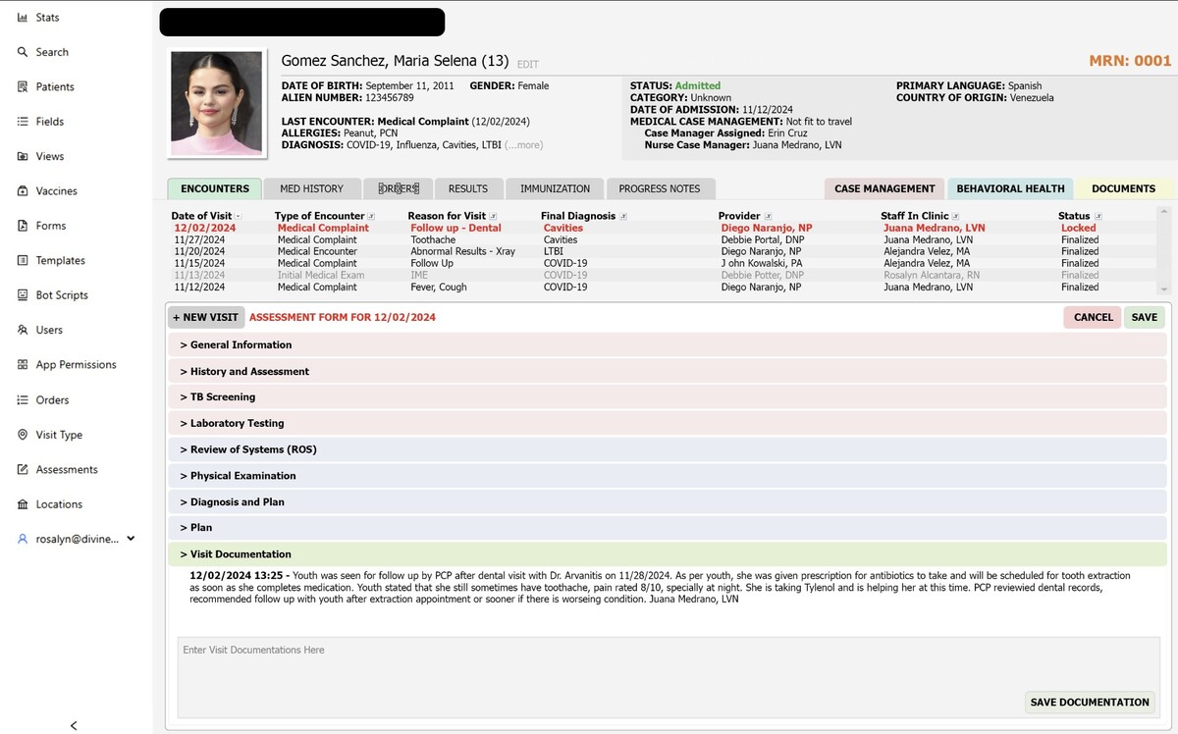Open the rosalyn user account dropdown
This screenshot has width=1178, height=734.
[x=131, y=539]
